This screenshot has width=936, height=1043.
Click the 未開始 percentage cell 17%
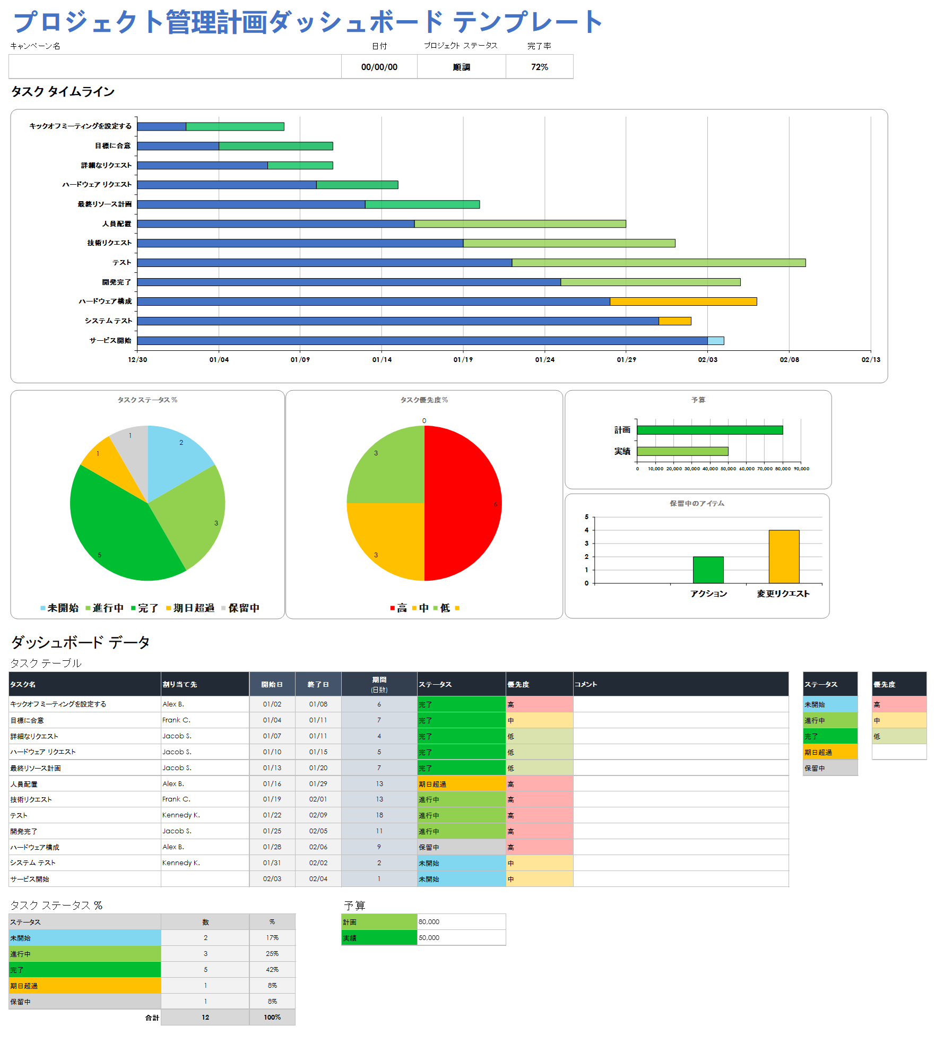coord(272,938)
